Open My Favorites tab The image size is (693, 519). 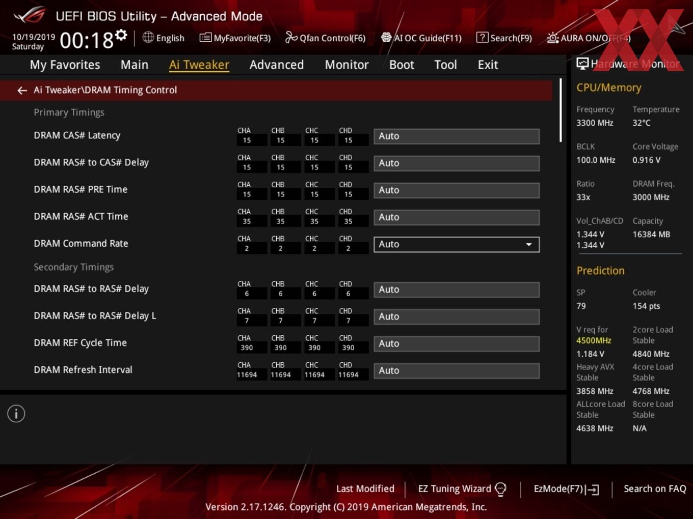[x=65, y=65]
